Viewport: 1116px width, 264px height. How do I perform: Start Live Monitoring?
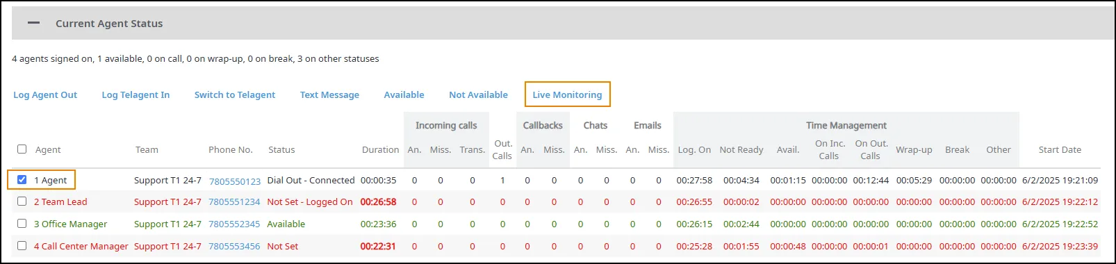[567, 94]
